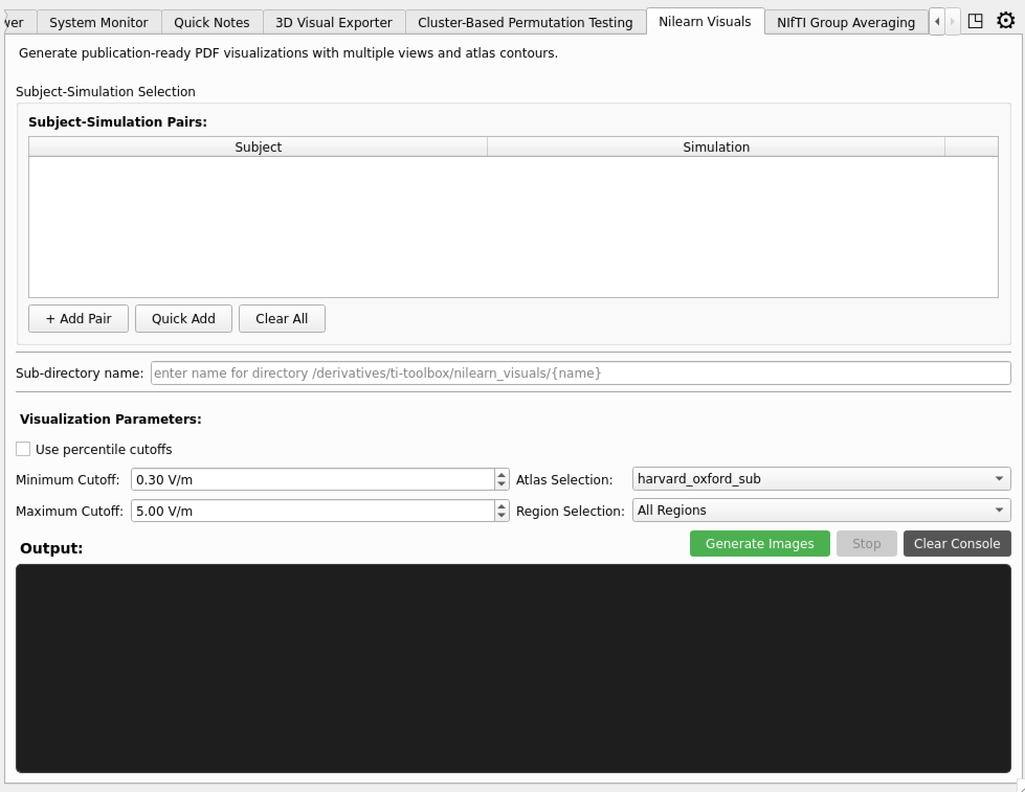The image size is (1025, 792).
Task: Click the Quick Add button
Action: coord(183,318)
